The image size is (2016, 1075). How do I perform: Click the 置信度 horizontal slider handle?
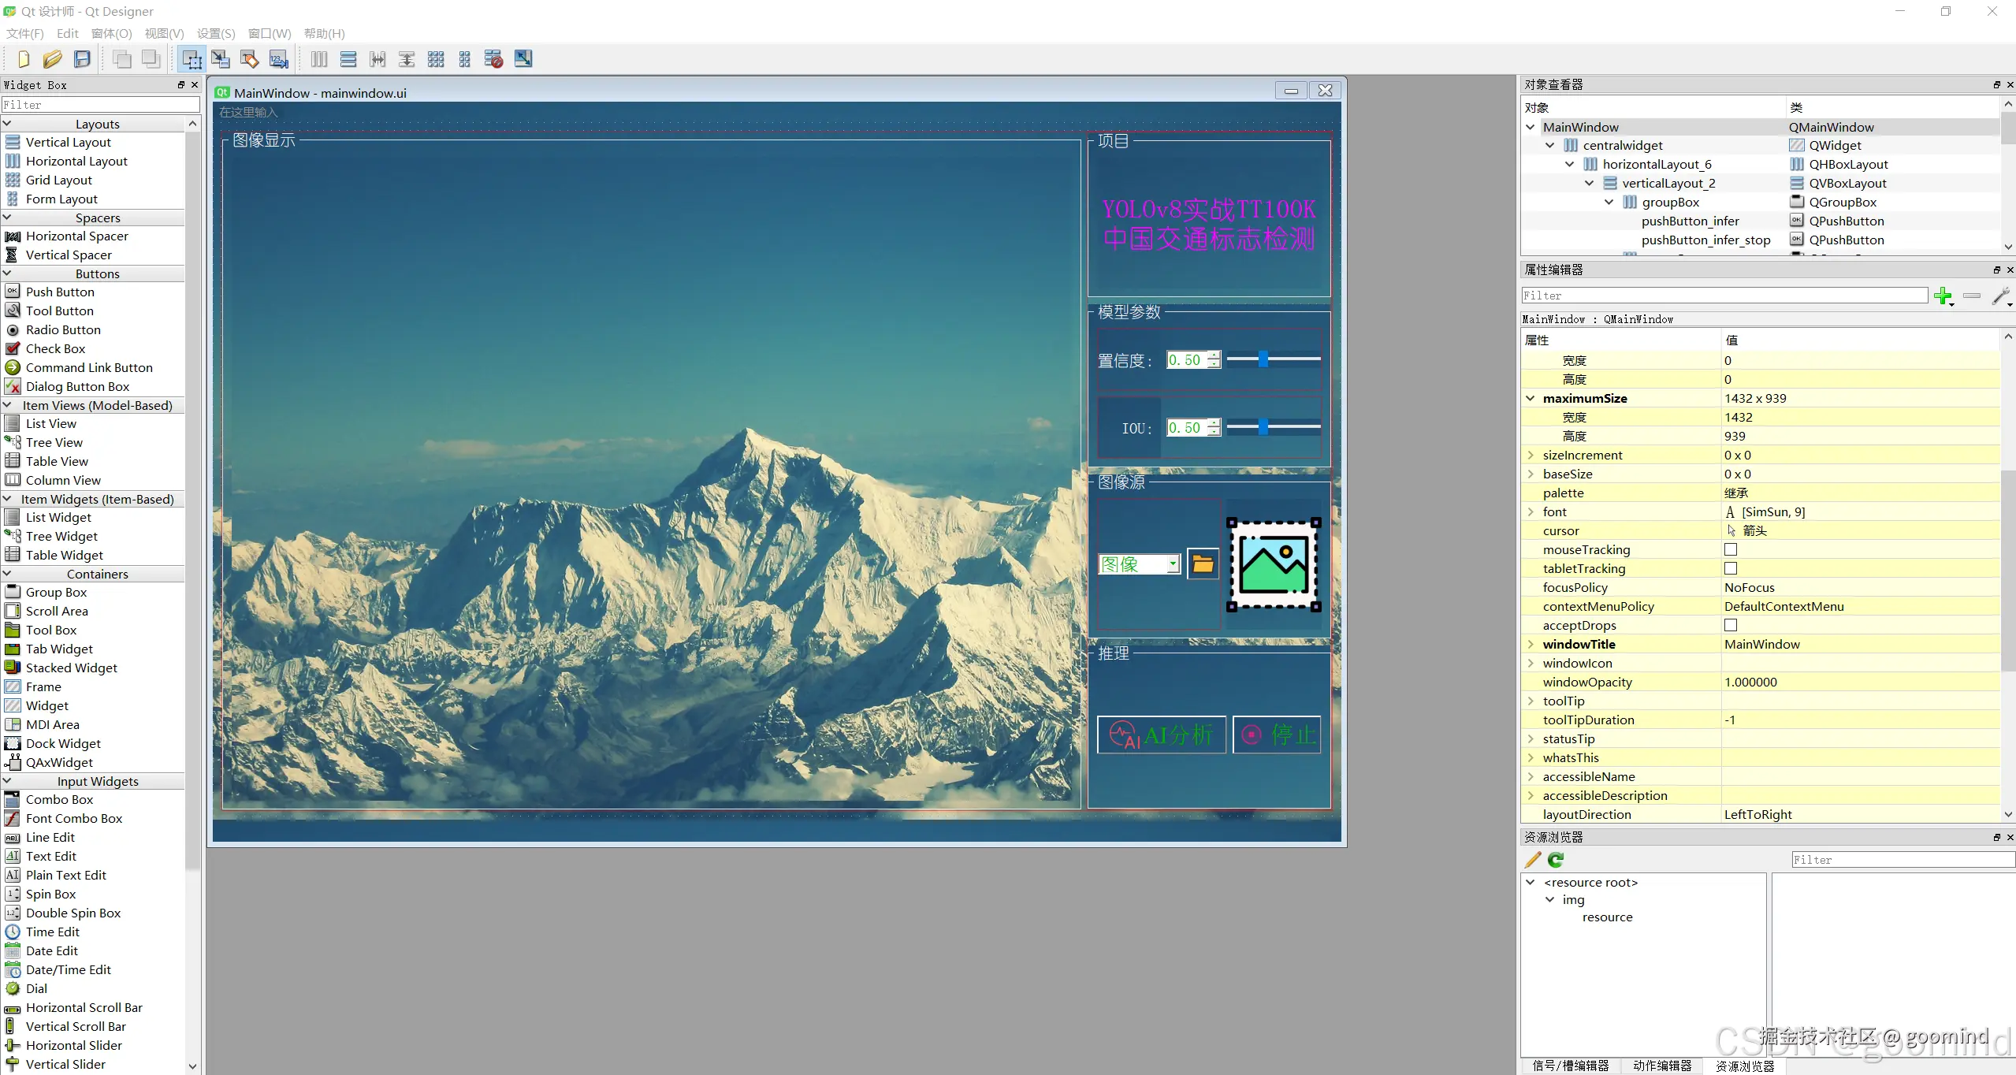[x=1263, y=359]
